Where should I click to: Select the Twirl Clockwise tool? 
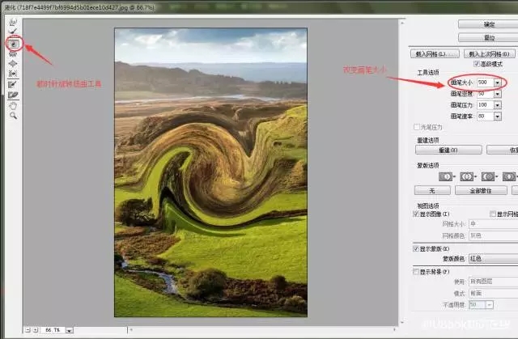[x=14, y=44]
